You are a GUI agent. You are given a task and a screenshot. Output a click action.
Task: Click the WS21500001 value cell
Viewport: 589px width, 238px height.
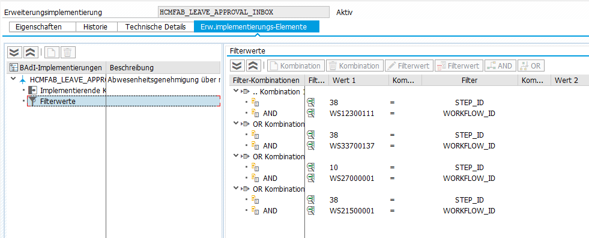352,211
